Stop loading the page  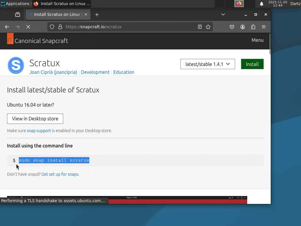click(28, 27)
